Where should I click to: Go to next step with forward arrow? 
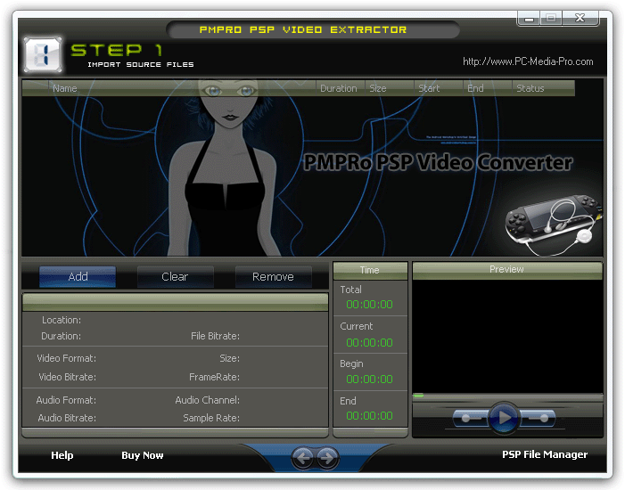tap(327, 458)
